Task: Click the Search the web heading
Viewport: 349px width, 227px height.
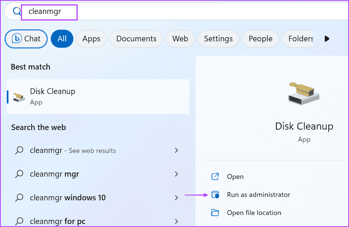Action: 38,127
